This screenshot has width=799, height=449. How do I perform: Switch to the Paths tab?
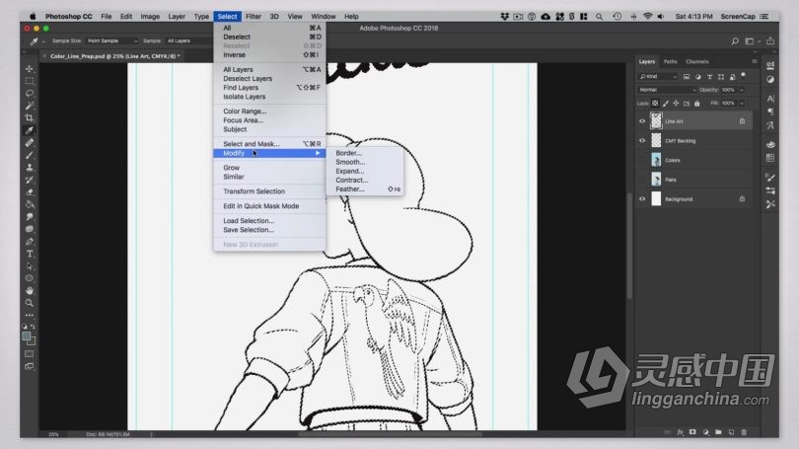point(670,61)
